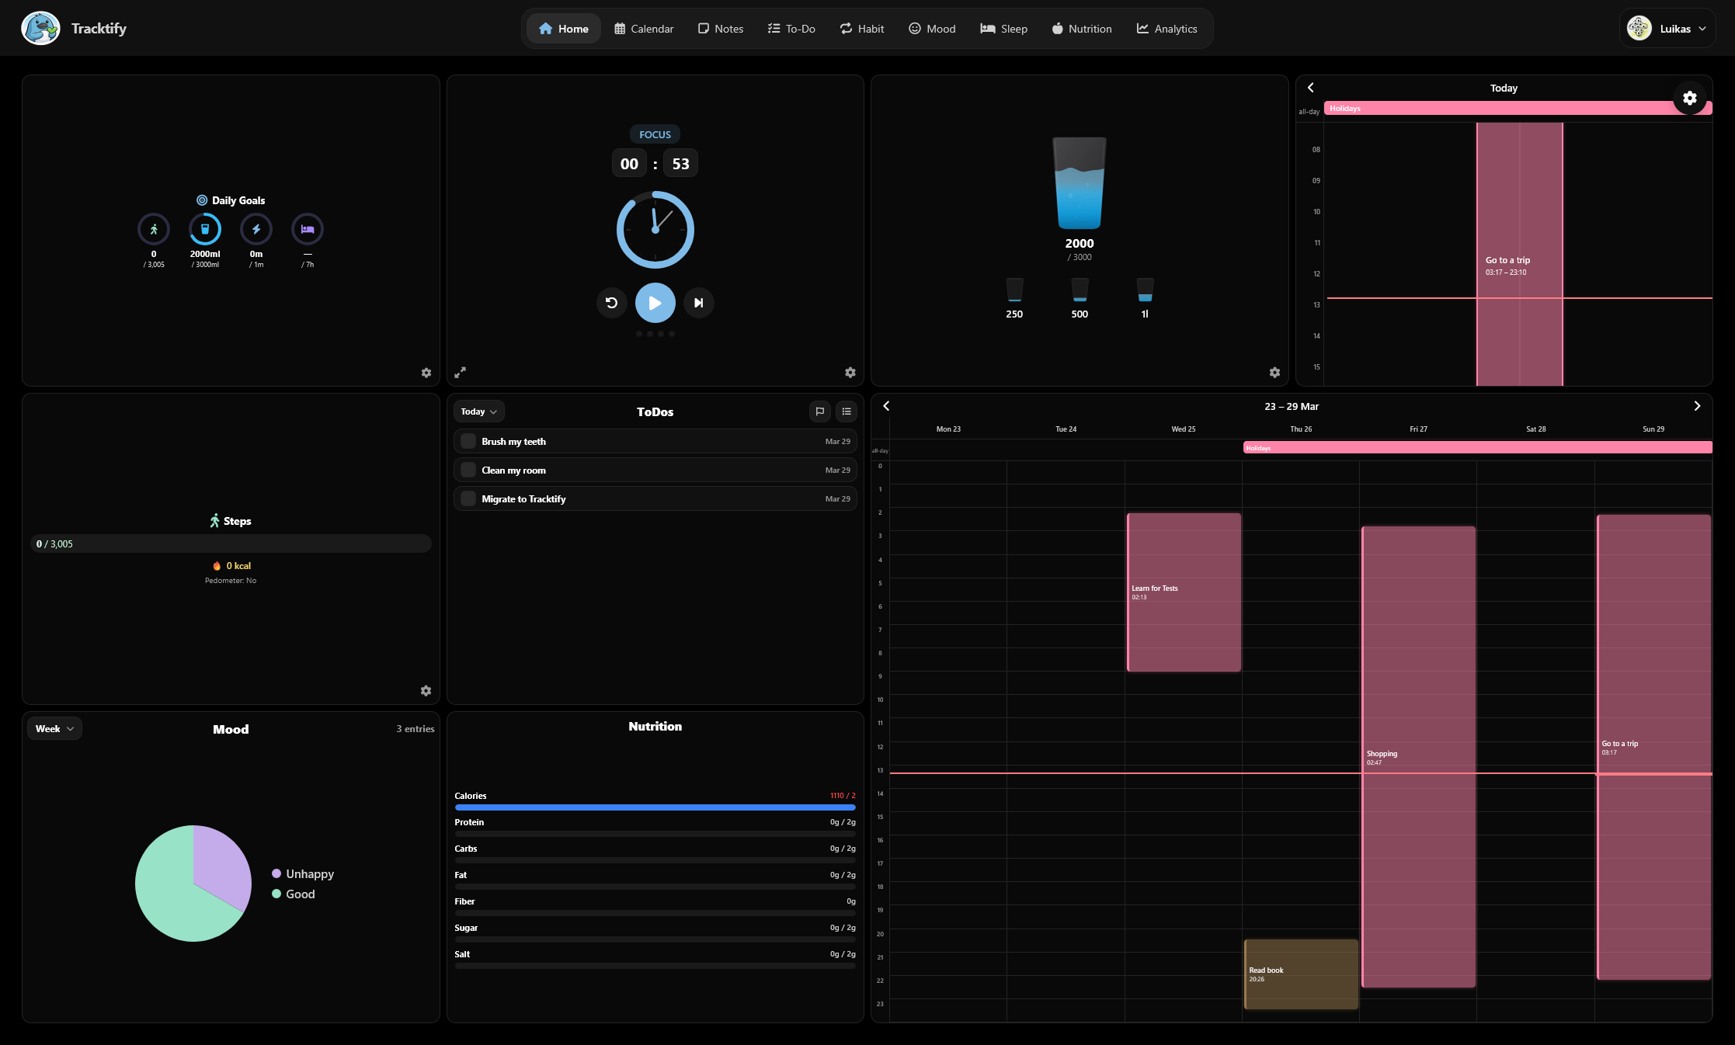Open the To-Do tab
This screenshot has height=1045, width=1735.
pos(791,29)
